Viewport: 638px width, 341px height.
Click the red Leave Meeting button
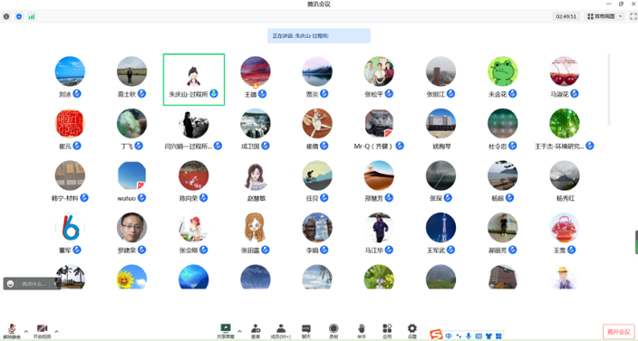click(618, 331)
